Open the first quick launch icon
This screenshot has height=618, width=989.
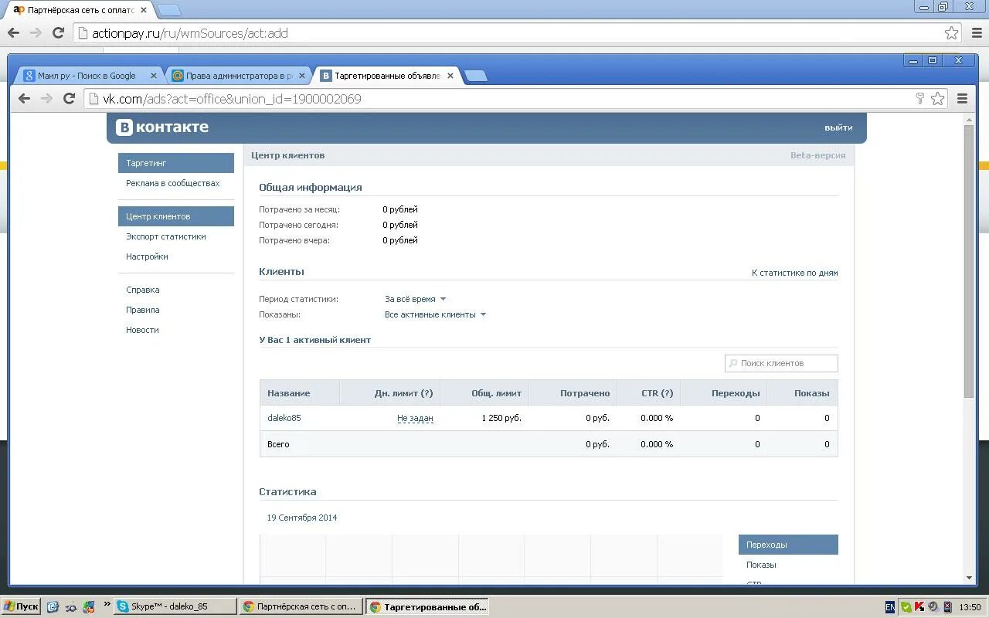pos(53,607)
